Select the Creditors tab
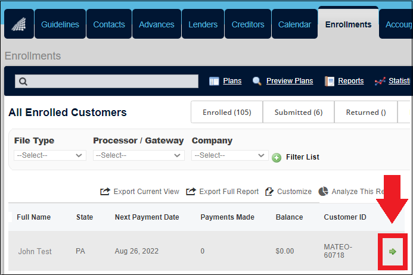The image size is (413, 275). click(248, 24)
